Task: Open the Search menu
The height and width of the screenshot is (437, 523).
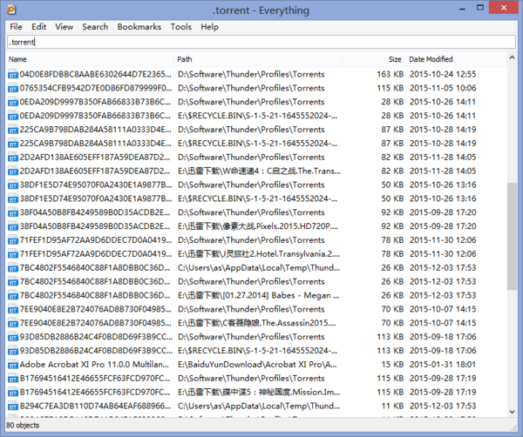Action: click(95, 27)
